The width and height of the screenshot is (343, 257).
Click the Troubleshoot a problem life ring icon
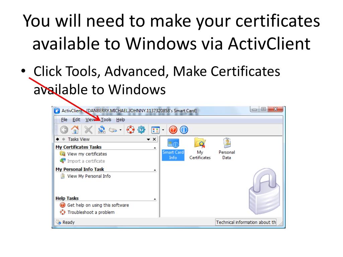63,212
